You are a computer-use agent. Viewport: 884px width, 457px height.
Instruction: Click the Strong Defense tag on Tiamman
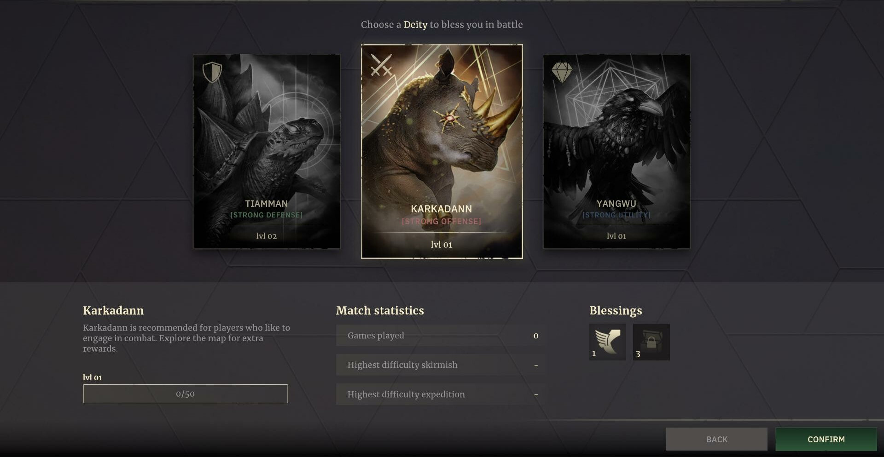(x=267, y=215)
